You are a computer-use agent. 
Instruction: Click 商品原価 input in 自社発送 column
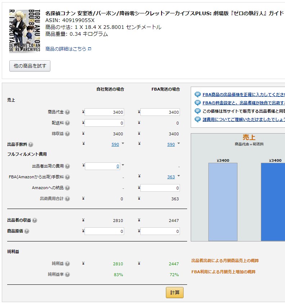point(104,231)
